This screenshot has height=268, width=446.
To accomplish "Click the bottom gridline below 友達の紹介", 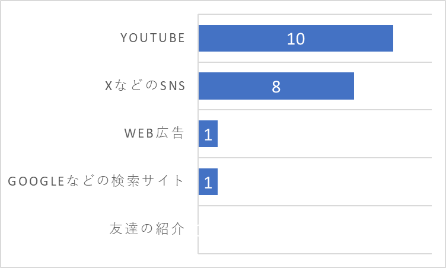I will 315,253.
